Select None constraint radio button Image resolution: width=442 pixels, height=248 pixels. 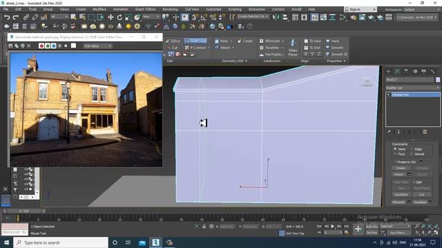pyautogui.click(x=395, y=149)
